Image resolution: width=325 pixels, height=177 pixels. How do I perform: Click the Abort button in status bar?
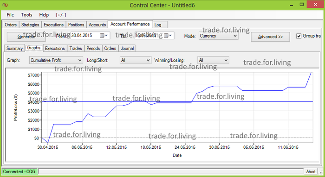(x=311, y=171)
